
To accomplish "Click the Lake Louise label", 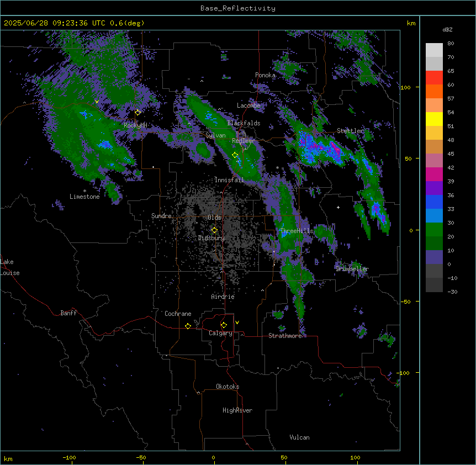I will coord(10,267).
